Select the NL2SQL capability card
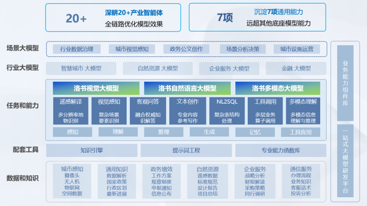This screenshot has width=367, height=206. [226, 111]
